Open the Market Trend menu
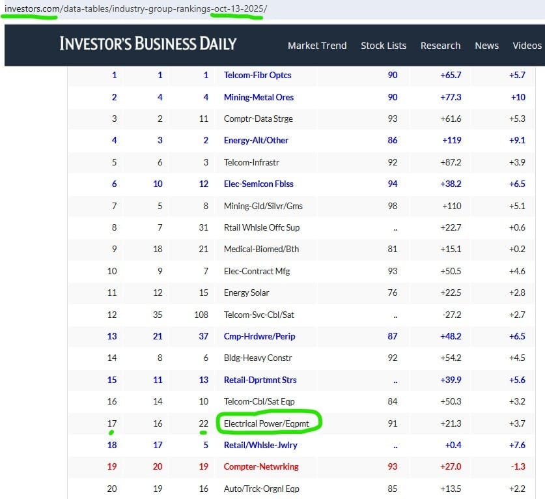This screenshot has width=545, height=499. (317, 46)
